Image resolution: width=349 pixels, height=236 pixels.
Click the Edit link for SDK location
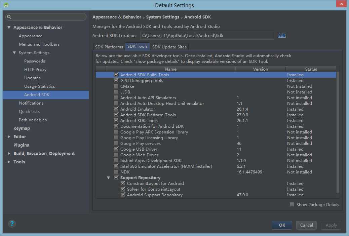(x=282, y=35)
